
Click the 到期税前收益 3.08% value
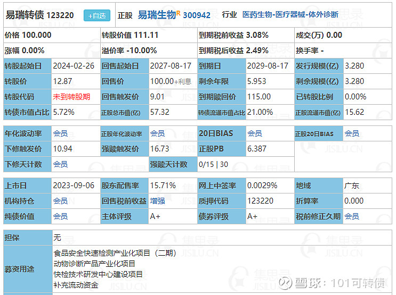(257, 35)
